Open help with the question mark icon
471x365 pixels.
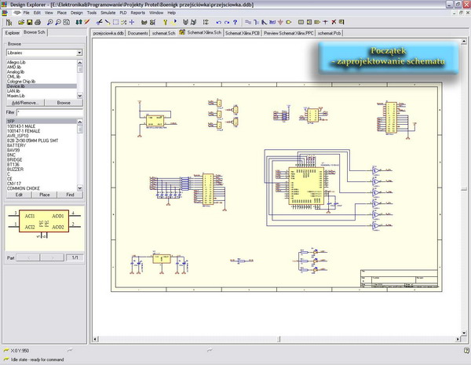(x=235, y=22)
